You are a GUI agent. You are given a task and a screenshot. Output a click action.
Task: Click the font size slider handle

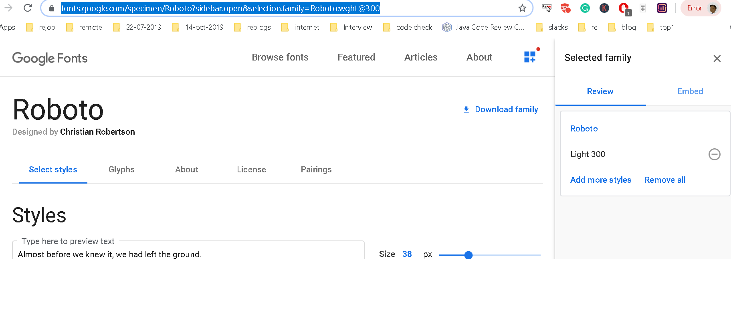[x=468, y=255]
